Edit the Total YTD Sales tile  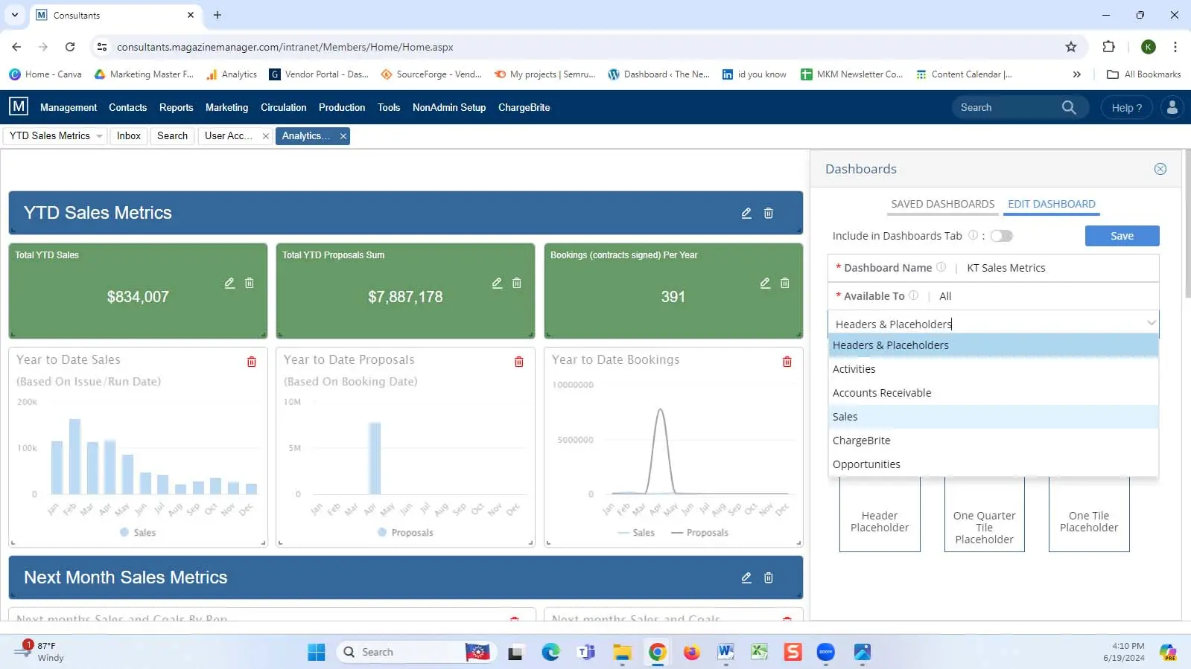229,284
